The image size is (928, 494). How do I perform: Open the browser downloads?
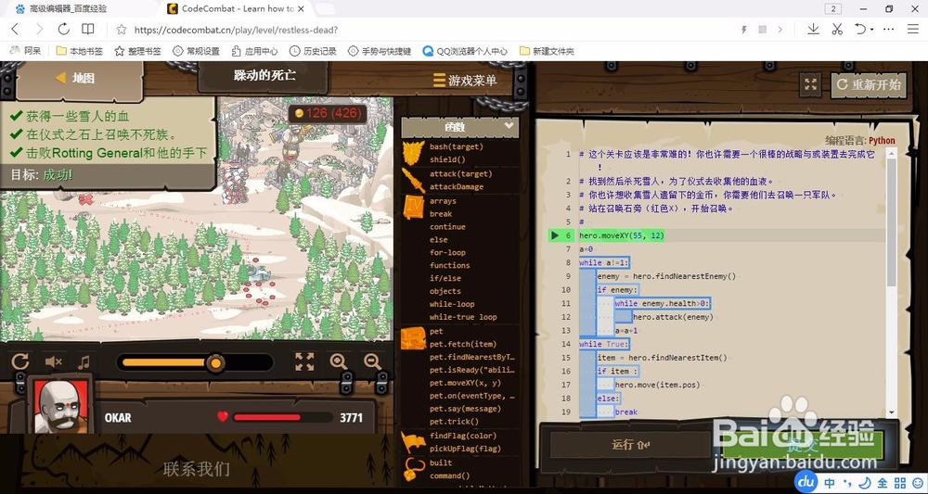point(813,29)
